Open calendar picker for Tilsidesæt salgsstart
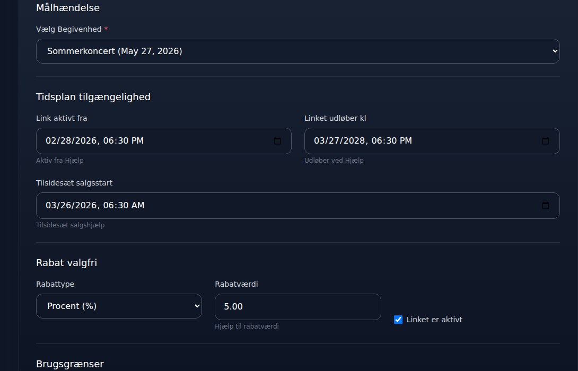Viewport: 578px width, 371px height. [x=546, y=206]
